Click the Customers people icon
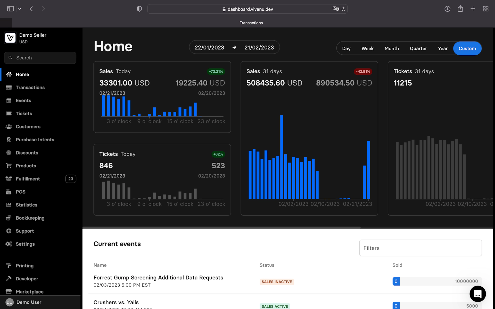Screen dimensions: 495x309 [9, 127]
